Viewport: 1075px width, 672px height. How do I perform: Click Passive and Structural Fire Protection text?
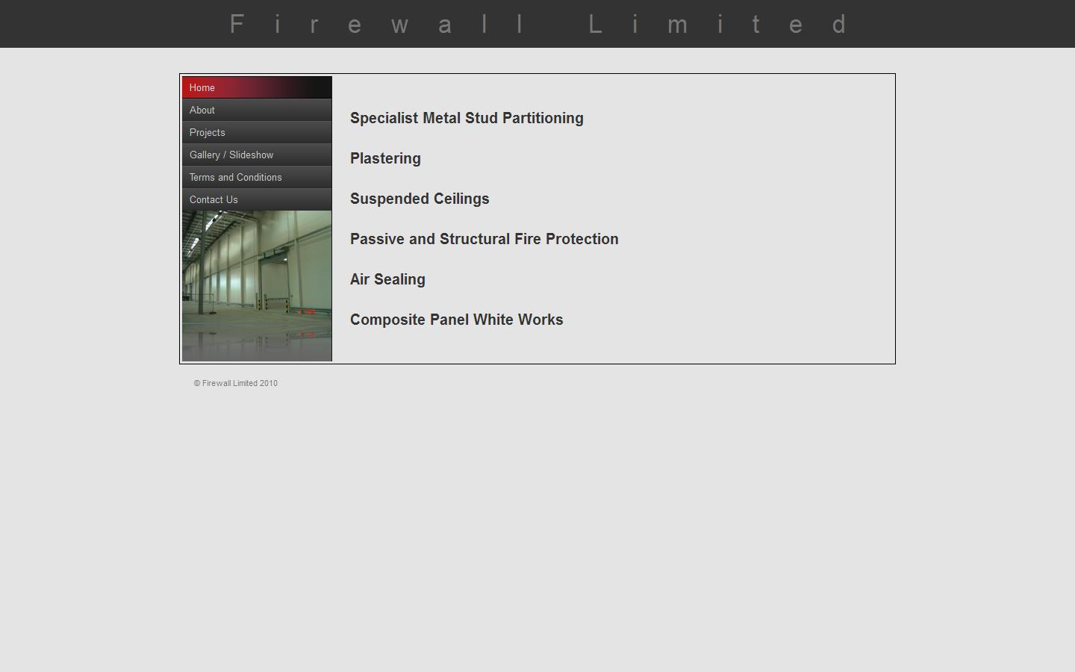click(x=484, y=239)
